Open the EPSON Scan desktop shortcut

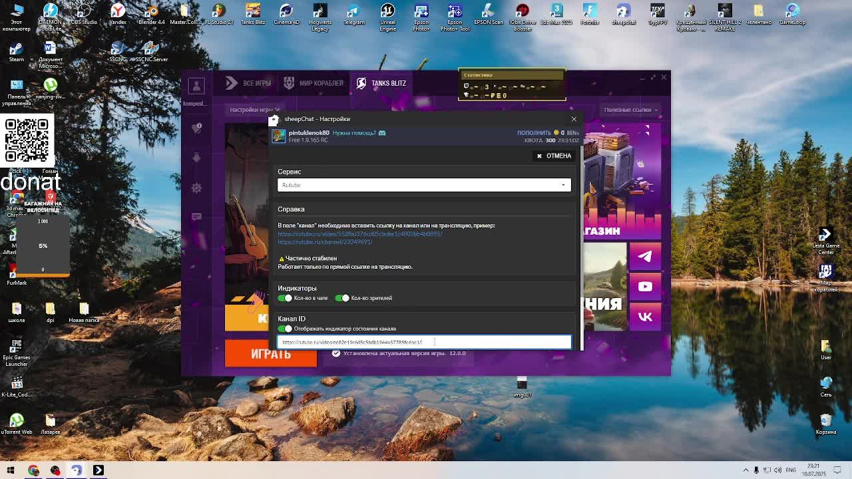coord(489,15)
